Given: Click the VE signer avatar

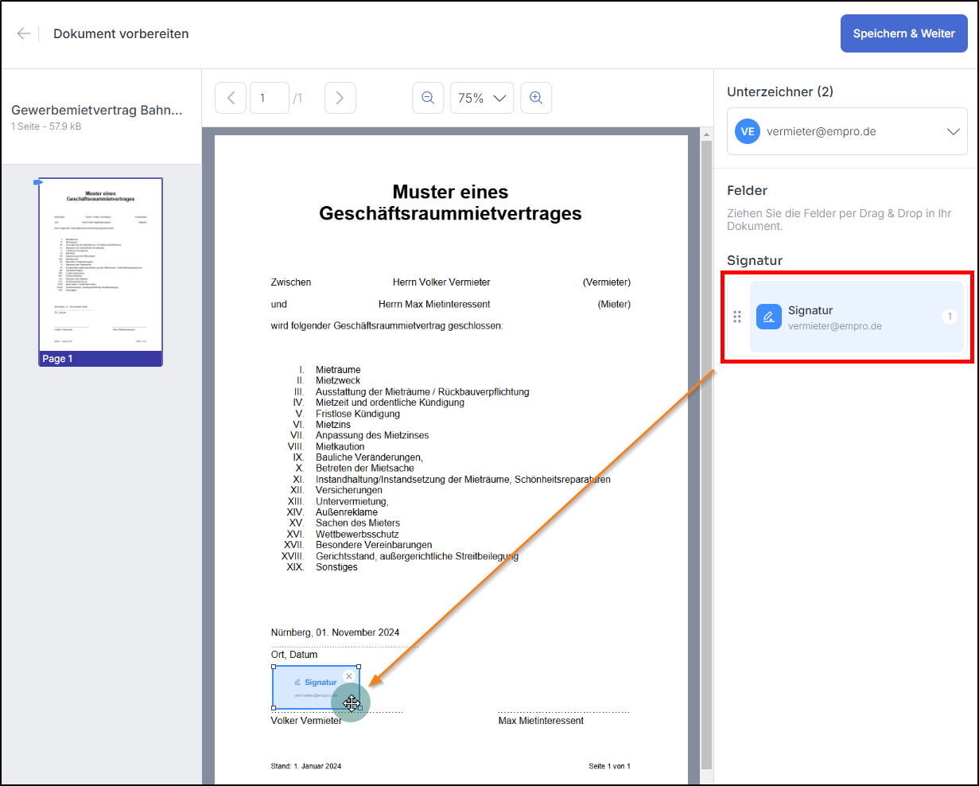Looking at the screenshot, I should [x=748, y=131].
